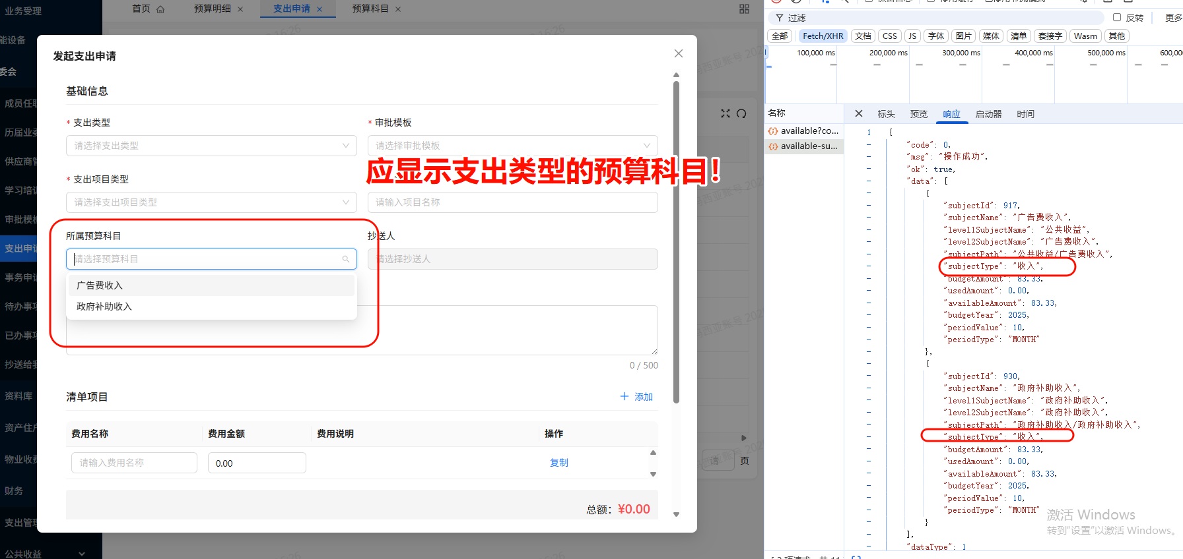Filter network by 字体
The width and height of the screenshot is (1183, 559).
pyautogui.click(x=936, y=36)
